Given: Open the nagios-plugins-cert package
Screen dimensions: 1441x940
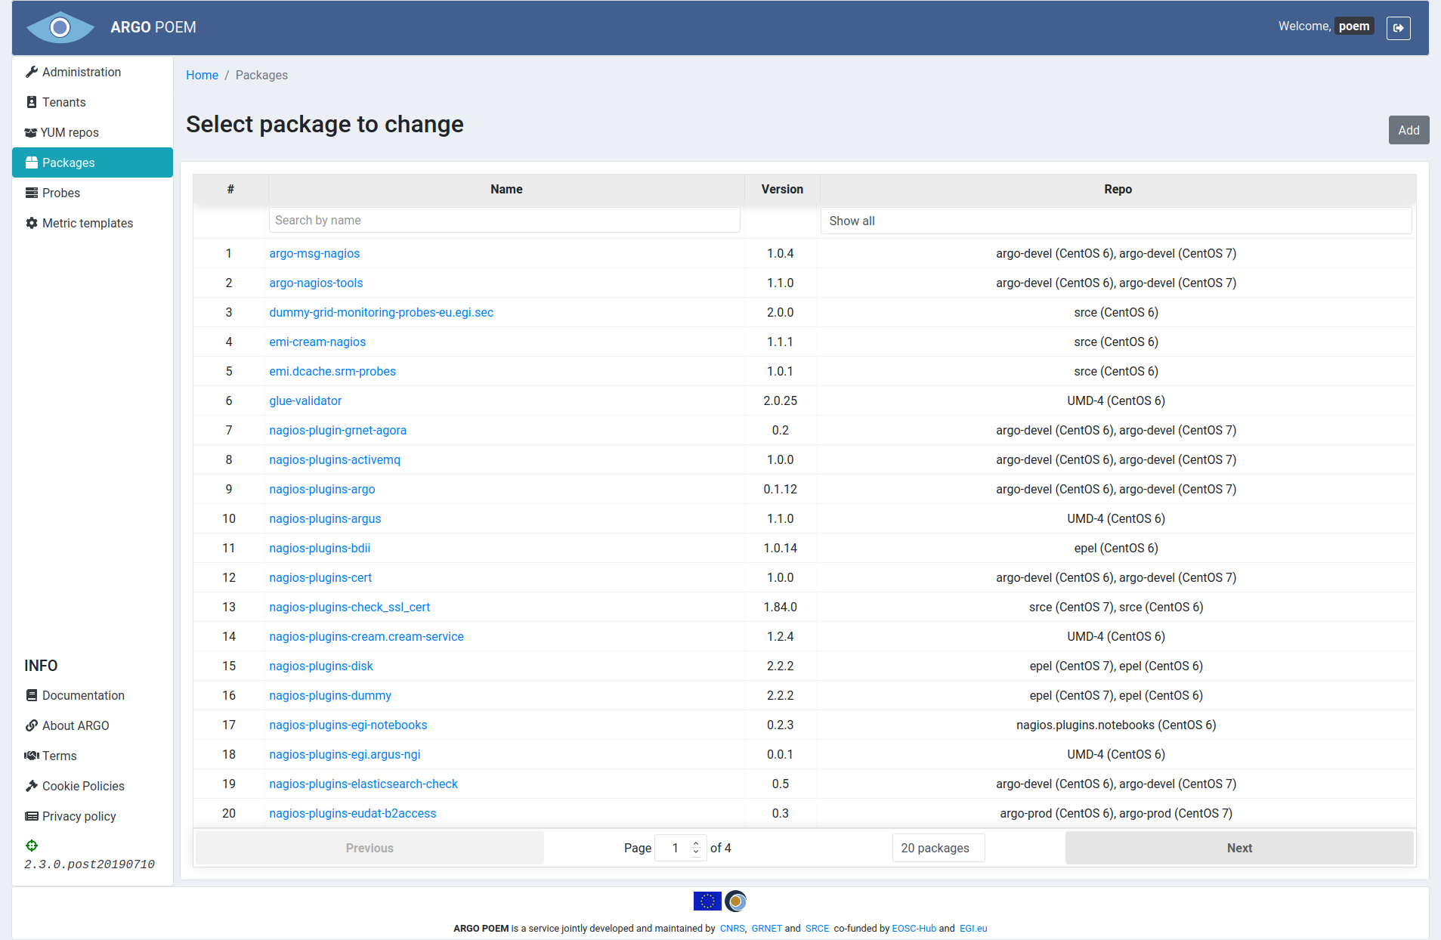Looking at the screenshot, I should [320, 577].
